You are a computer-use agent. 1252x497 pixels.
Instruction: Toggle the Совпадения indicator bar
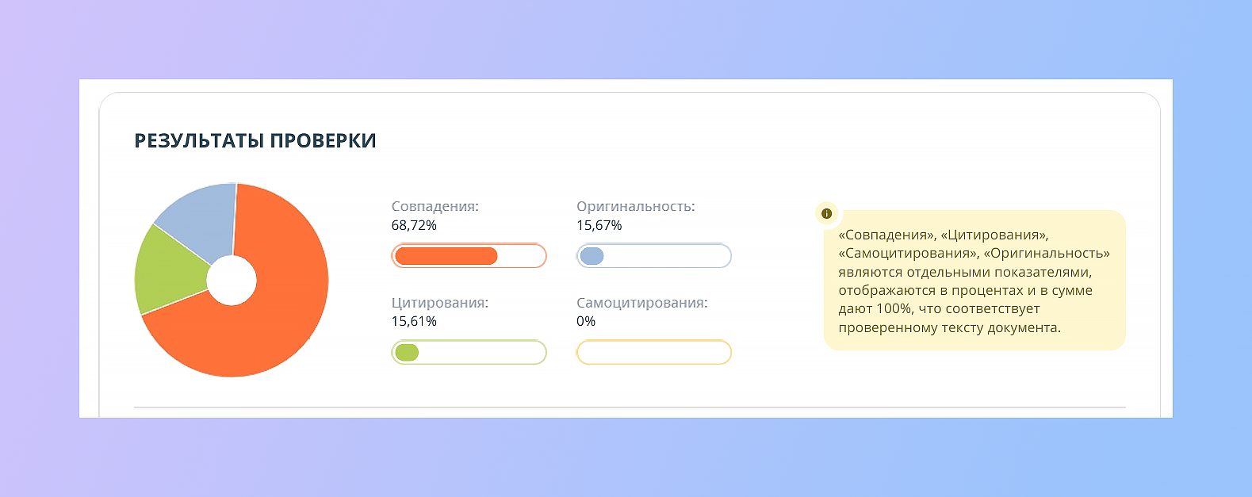[469, 255]
